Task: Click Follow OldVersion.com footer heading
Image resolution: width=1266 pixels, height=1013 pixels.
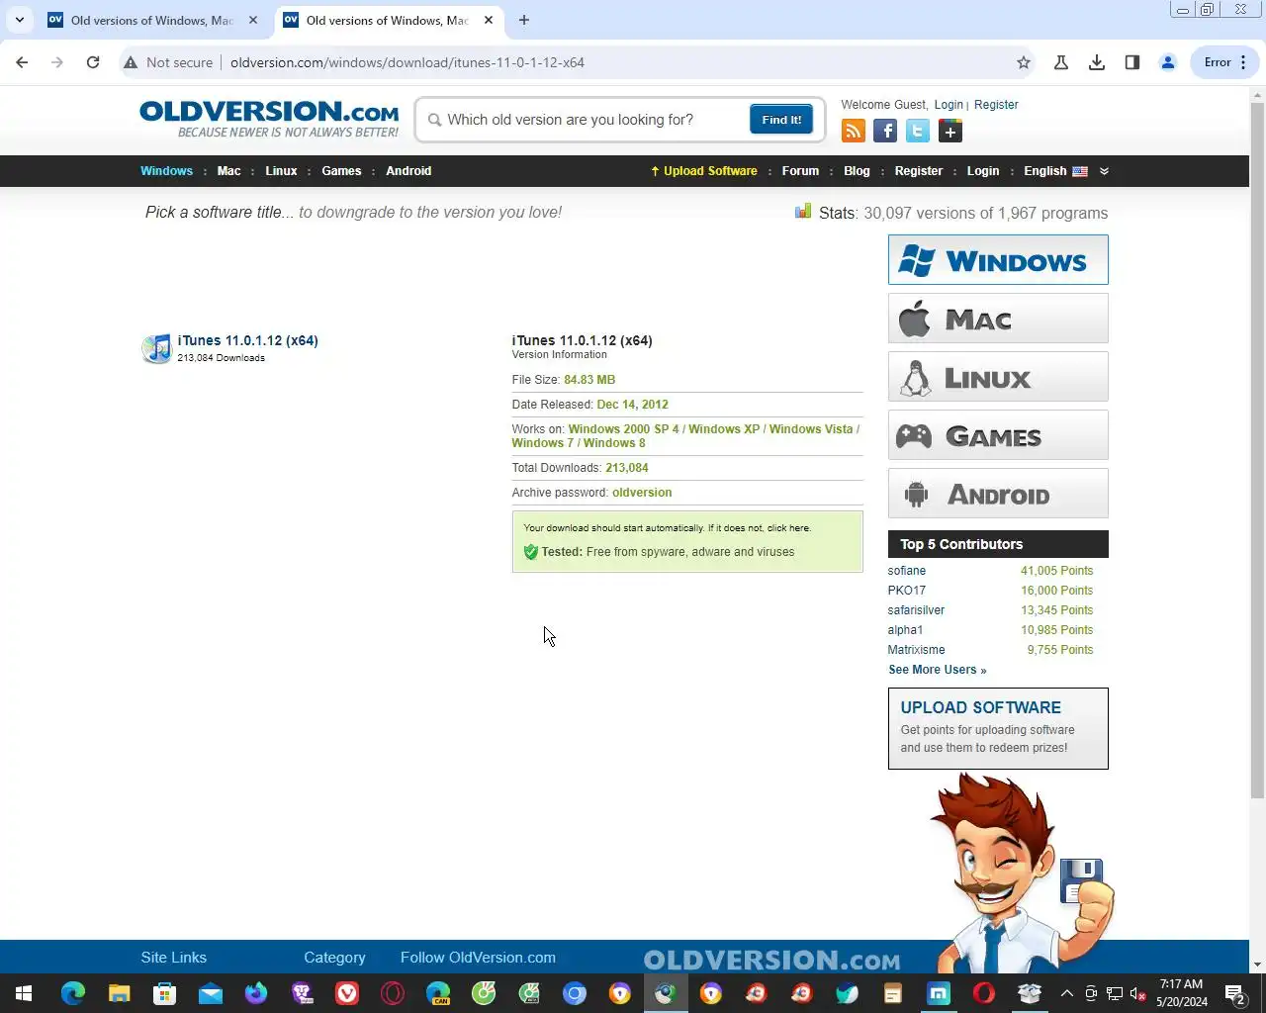Action: point(478,958)
